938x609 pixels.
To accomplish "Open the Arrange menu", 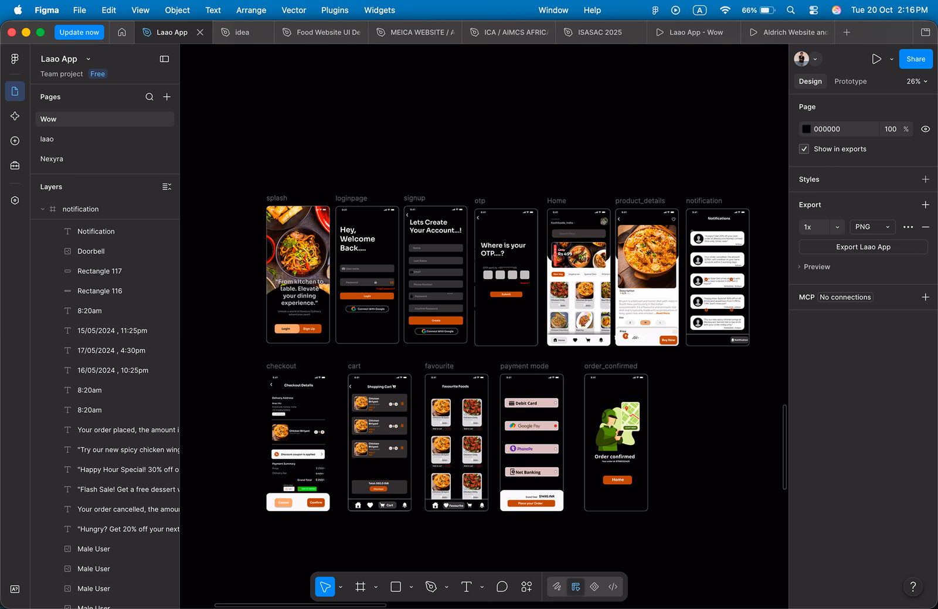I will point(251,10).
